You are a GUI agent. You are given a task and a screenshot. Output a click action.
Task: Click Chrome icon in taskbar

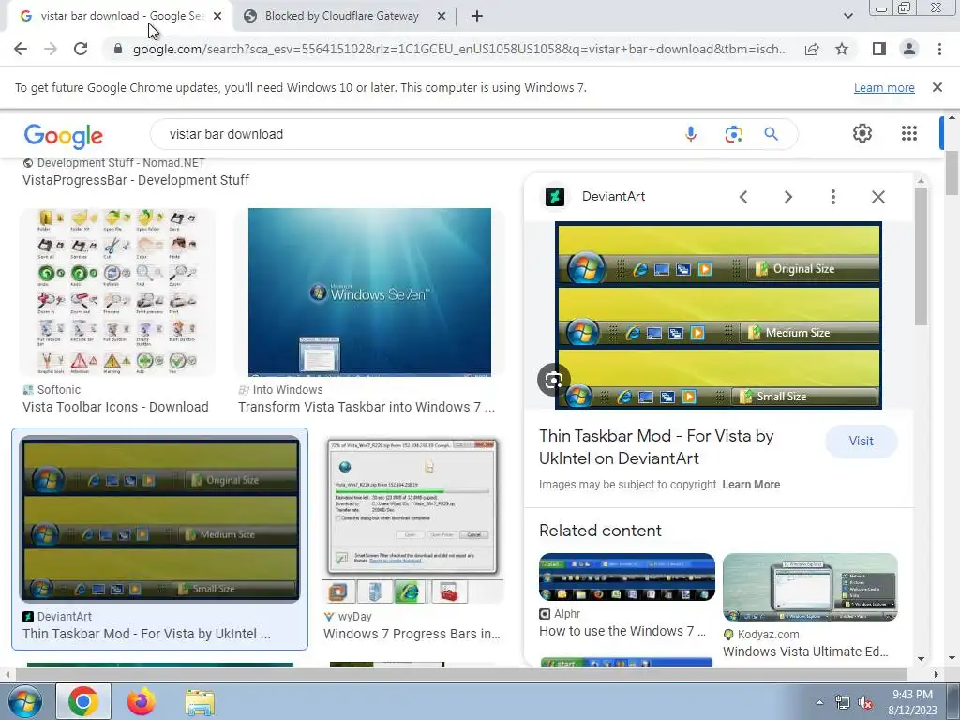tap(83, 701)
